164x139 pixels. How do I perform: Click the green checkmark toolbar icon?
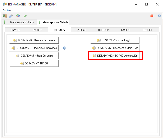[x=25, y=16]
